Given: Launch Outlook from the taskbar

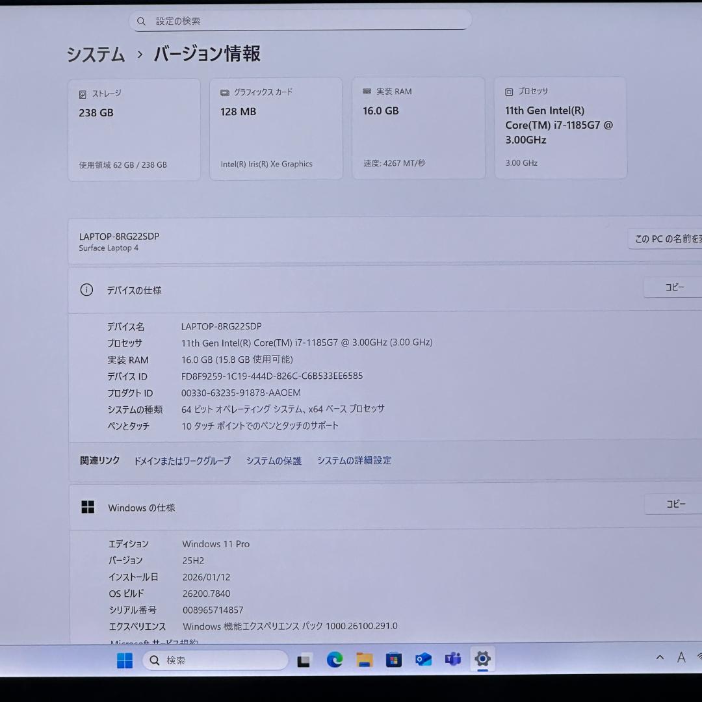Looking at the screenshot, I should pyautogui.click(x=423, y=659).
